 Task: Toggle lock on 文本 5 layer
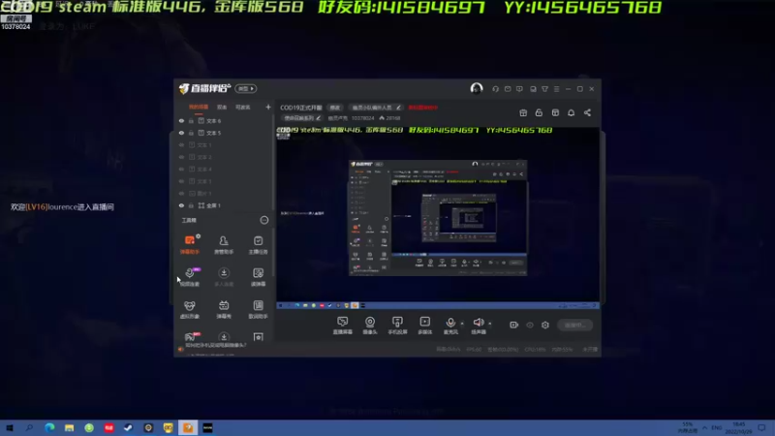point(191,133)
